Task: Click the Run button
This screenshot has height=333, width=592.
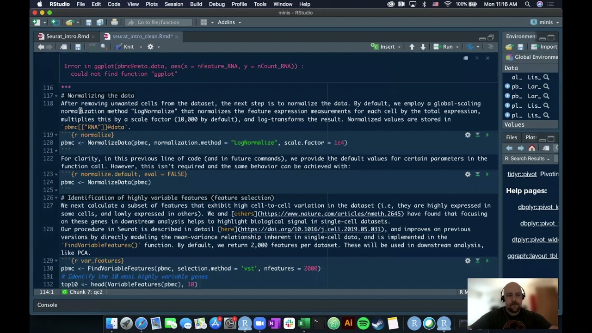Action: [x=444, y=47]
